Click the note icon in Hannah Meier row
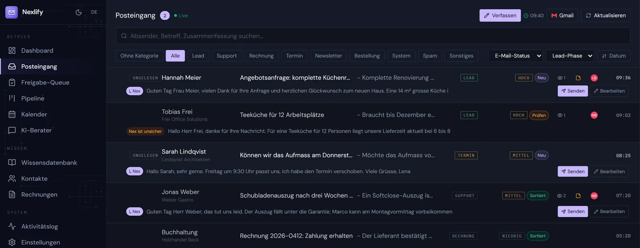 [578, 78]
